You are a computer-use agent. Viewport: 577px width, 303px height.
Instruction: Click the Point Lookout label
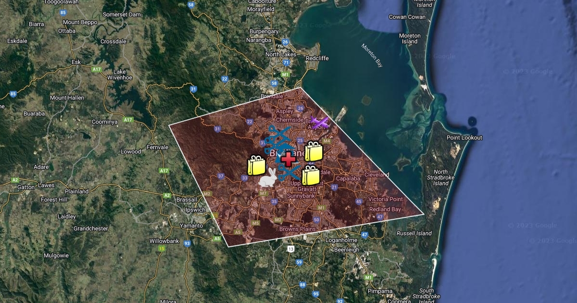[464, 138]
